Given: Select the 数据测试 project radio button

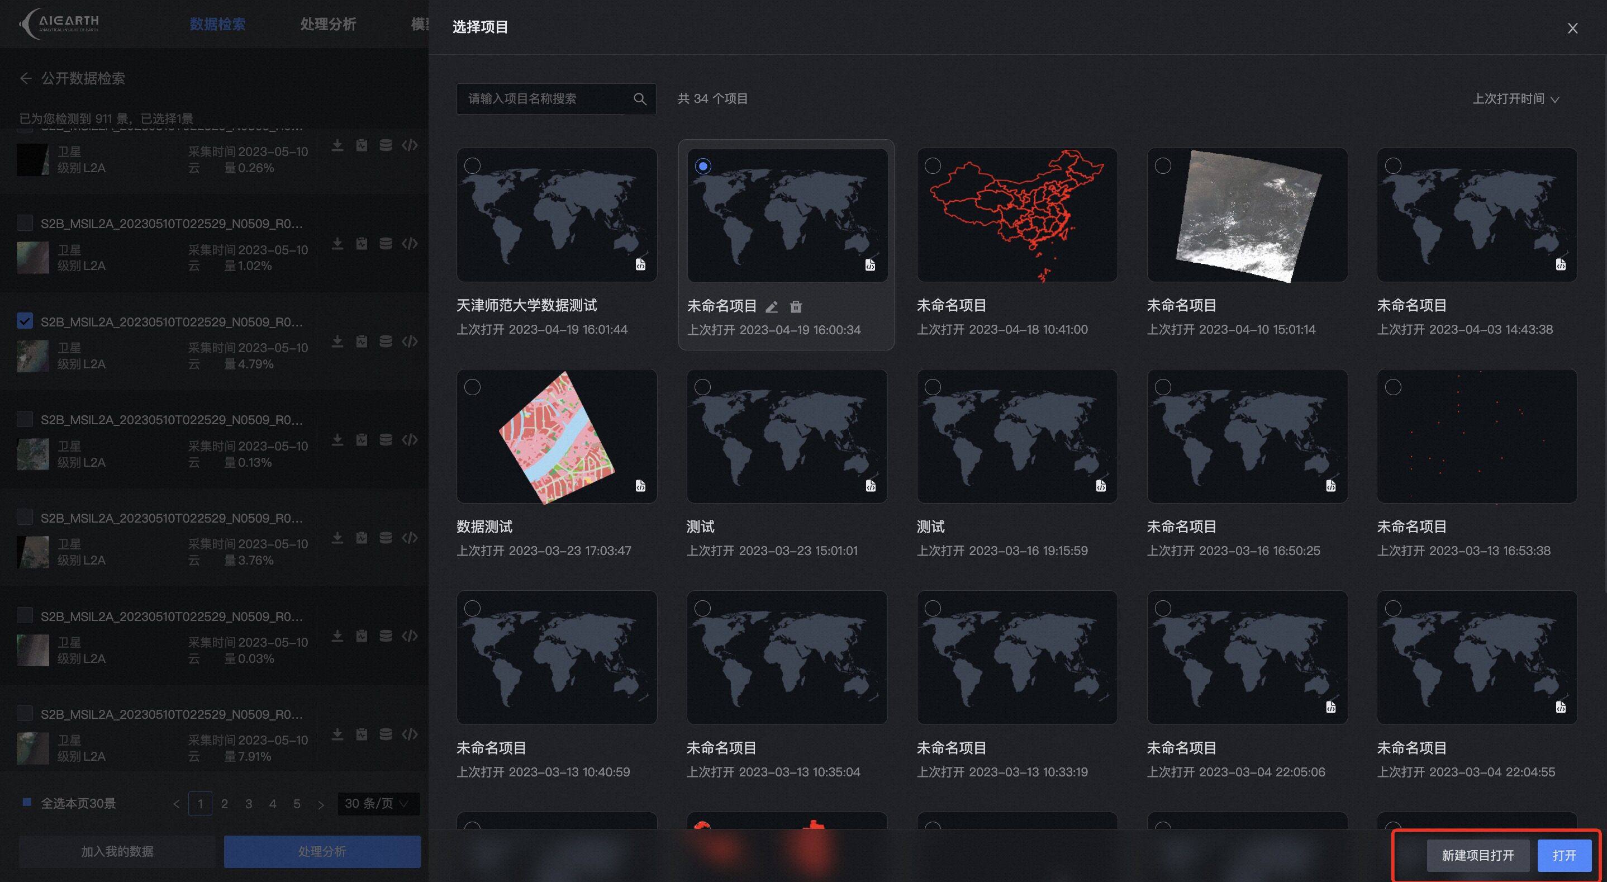Looking at the screenshot, I should point(472,387).
